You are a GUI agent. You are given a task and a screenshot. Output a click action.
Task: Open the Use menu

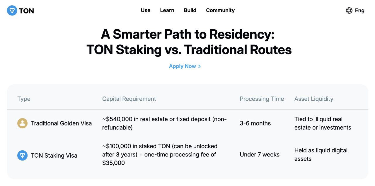(x=145, y=10)
